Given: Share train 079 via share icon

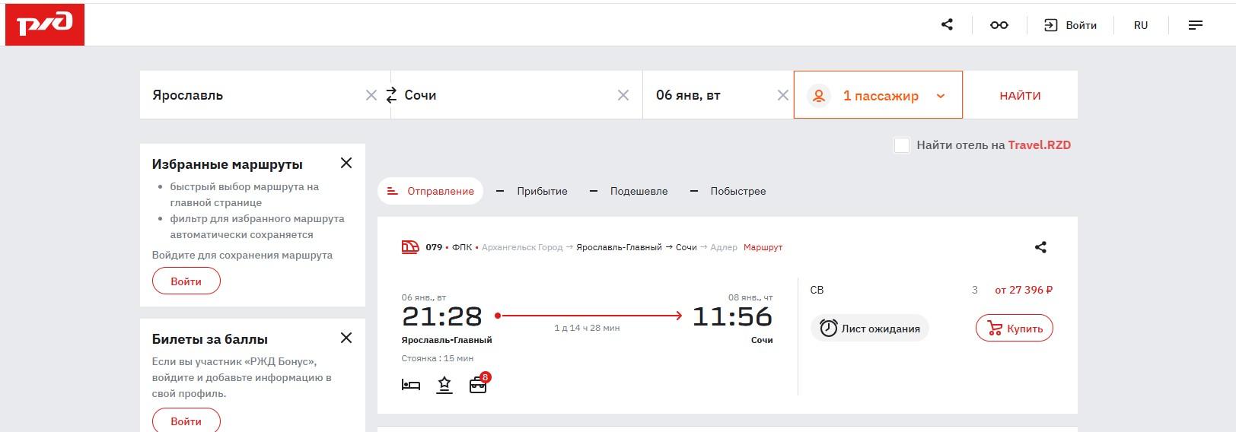Looking at the screenshot, I should (1040, 247).
